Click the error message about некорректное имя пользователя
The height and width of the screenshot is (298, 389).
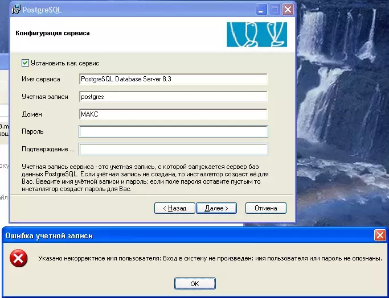pyautogui.click(x=210, y=258)
